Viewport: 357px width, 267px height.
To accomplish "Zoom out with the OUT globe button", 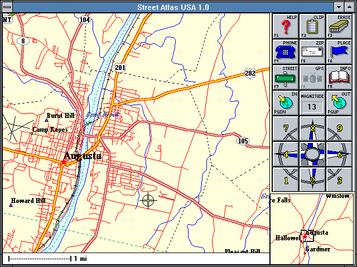I will (339, 103).
